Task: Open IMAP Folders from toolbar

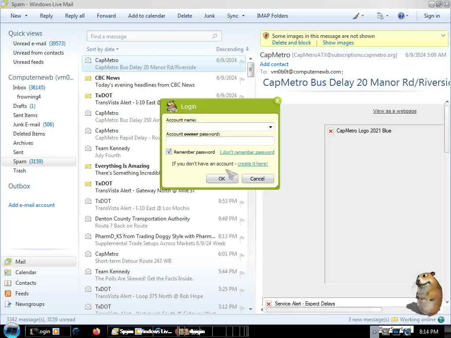Action: [x=272, y=16]
